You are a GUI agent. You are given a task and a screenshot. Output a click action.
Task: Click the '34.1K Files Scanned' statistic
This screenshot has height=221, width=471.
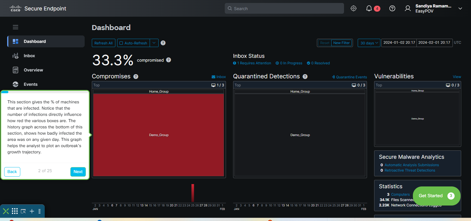click(397, 200)
